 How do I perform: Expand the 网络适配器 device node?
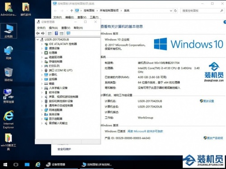[x=42, y=110]
